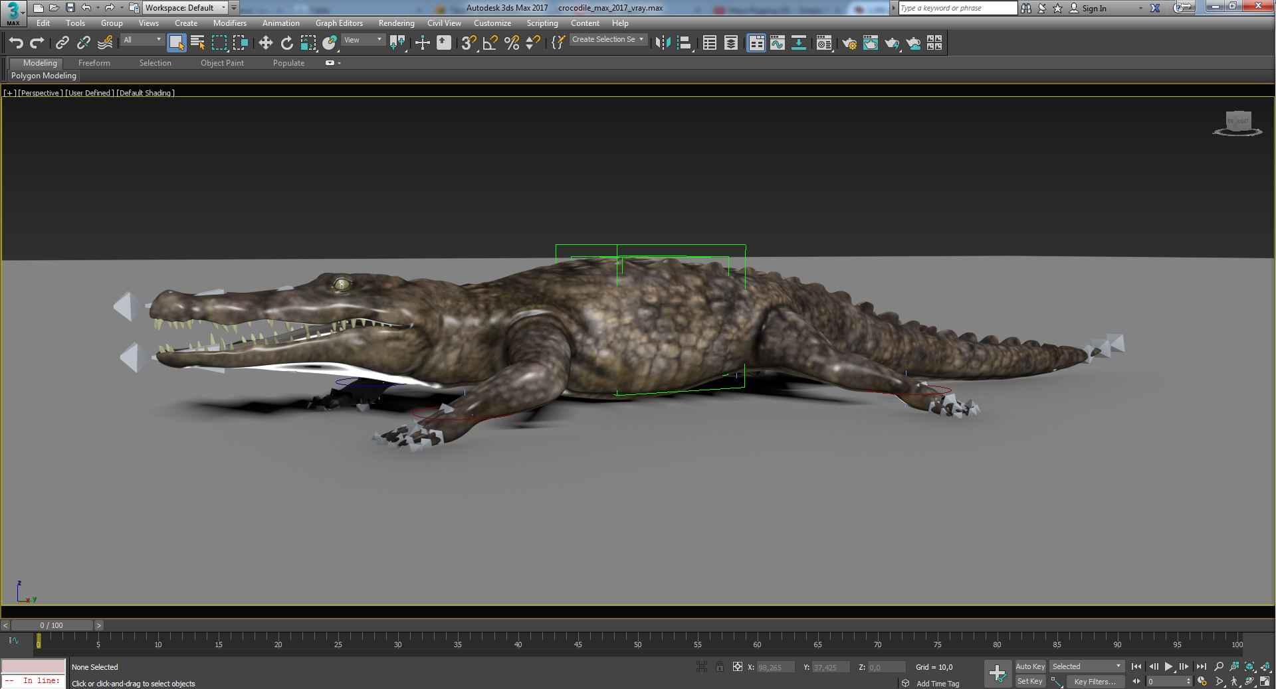Click Render Production teapot icon
This screenshot has width=1276, height=689.
click(x=891, y=43)
